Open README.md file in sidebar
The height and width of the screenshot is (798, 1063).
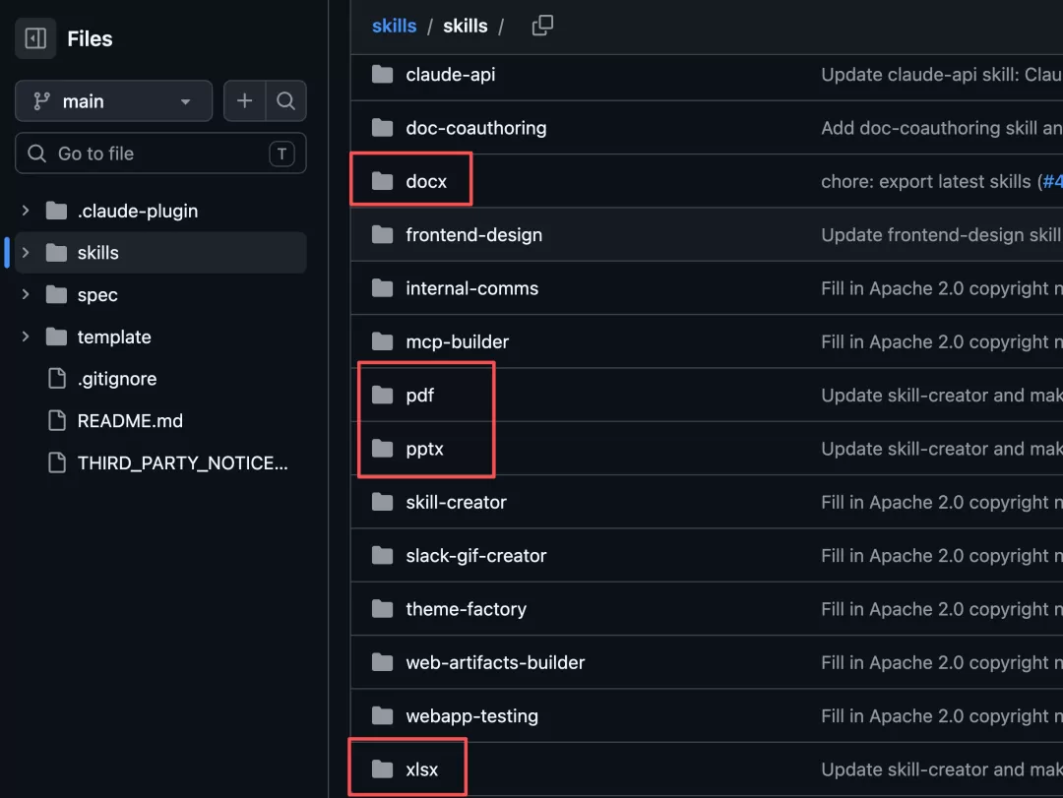pos(130,421)
